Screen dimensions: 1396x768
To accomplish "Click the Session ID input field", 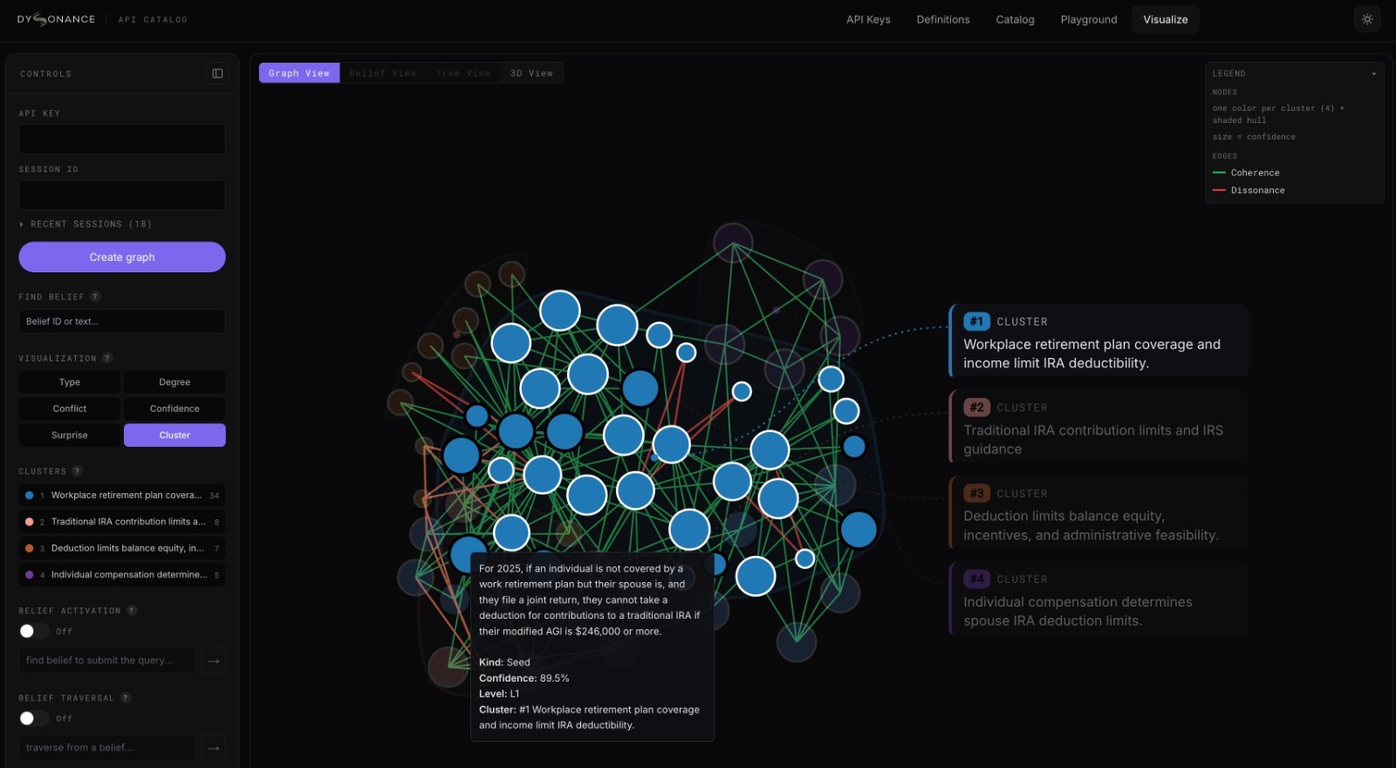I will click(122, 195).
